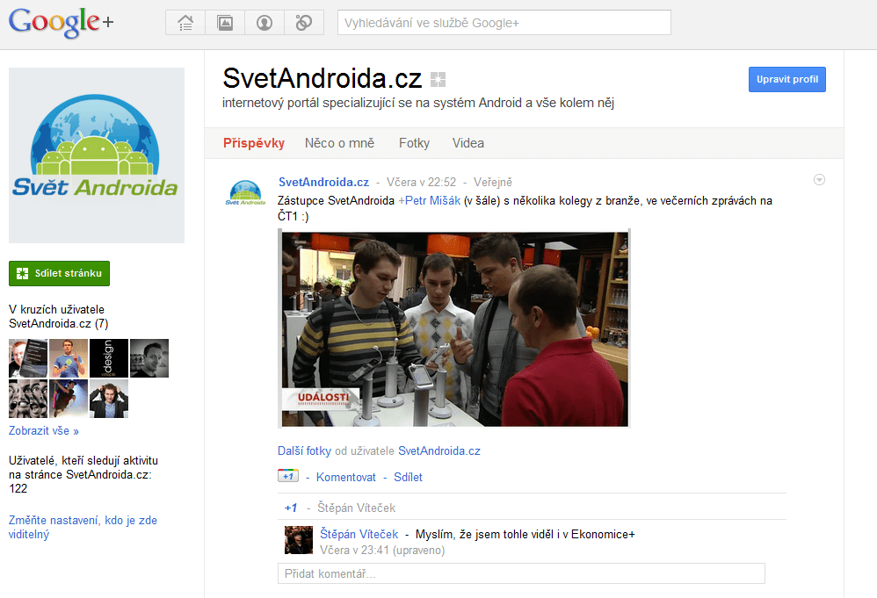Click Změňte nastavení, kdo je zde viditelný link
Image resolution: width=877 pixels, height=598 pixels.
click(83, 527)
